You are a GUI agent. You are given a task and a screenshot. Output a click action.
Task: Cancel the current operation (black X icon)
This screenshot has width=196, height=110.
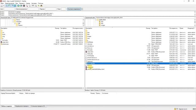[x=24, y=6]
